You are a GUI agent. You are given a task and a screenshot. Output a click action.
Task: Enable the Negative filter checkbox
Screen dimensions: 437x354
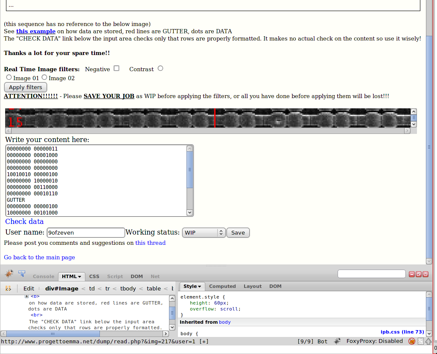(x=117, y=68)
